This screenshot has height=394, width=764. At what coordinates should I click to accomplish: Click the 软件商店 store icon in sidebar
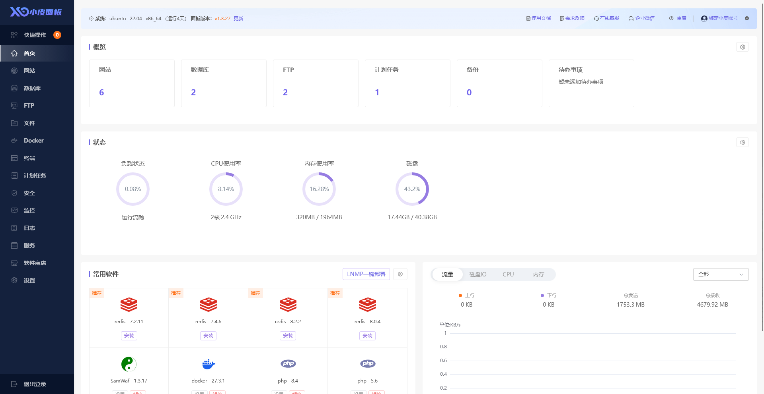click(14, 263)
